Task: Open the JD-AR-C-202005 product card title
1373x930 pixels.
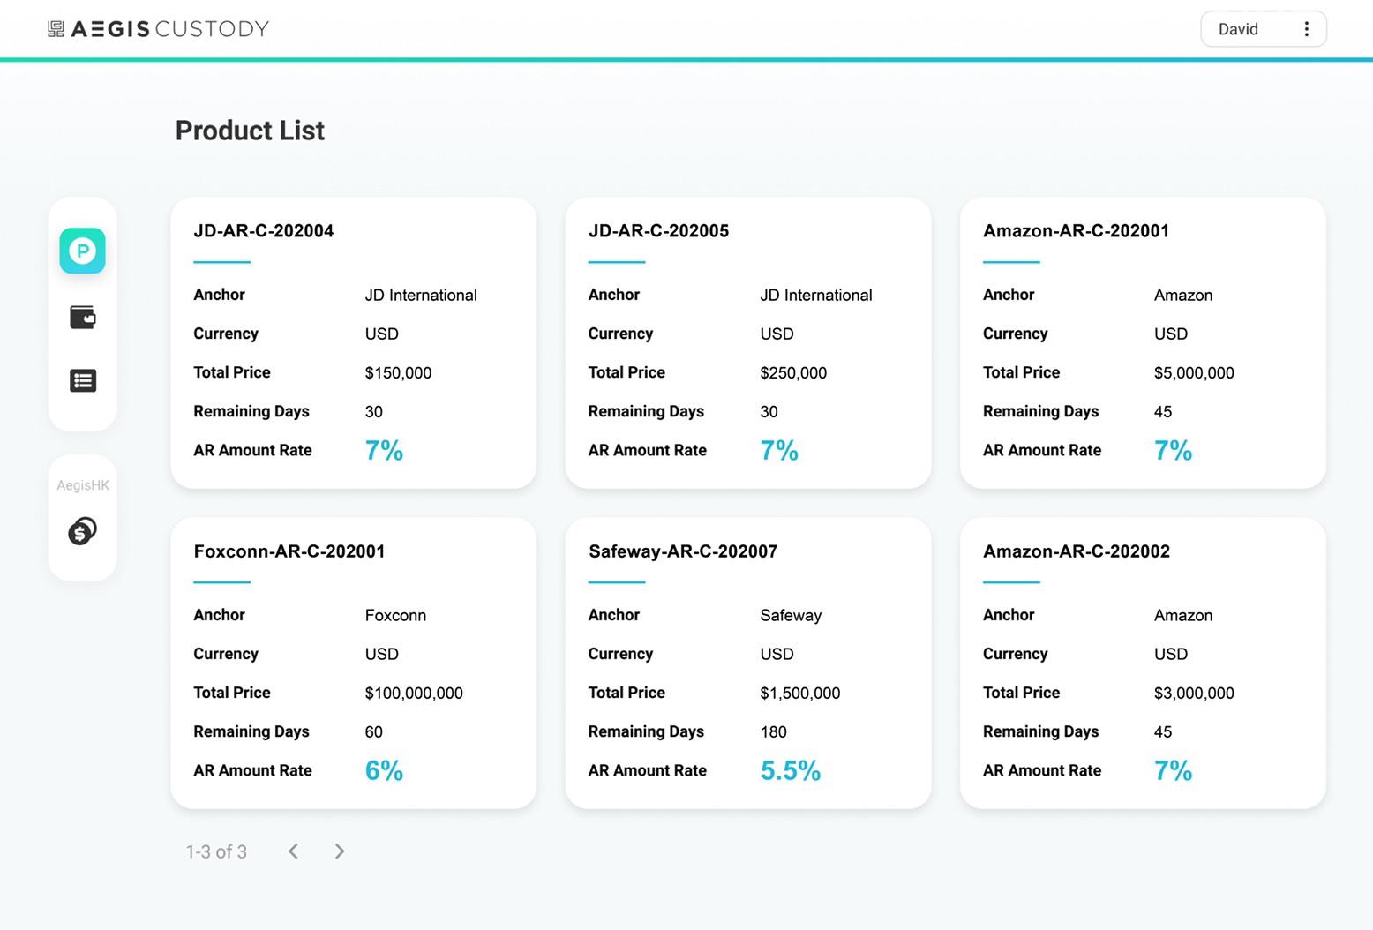Action: 659,231
